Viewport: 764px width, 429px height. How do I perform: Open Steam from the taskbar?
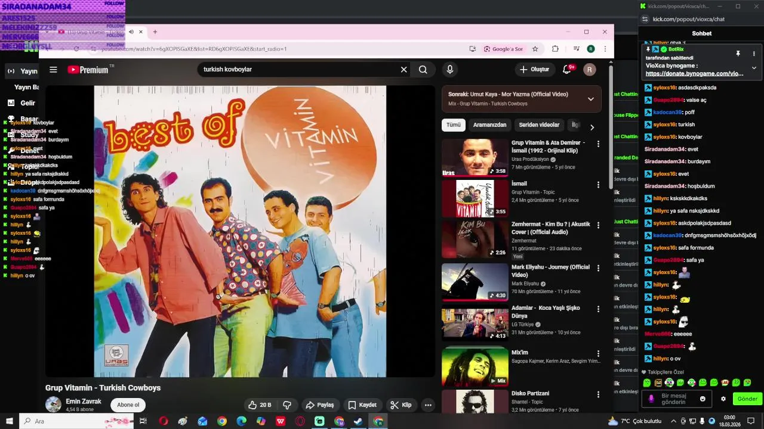[358, 421]
